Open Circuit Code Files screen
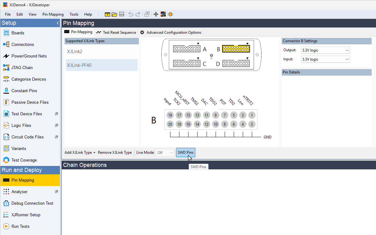This screenshot has height=235, width=376. coord(30,137)
